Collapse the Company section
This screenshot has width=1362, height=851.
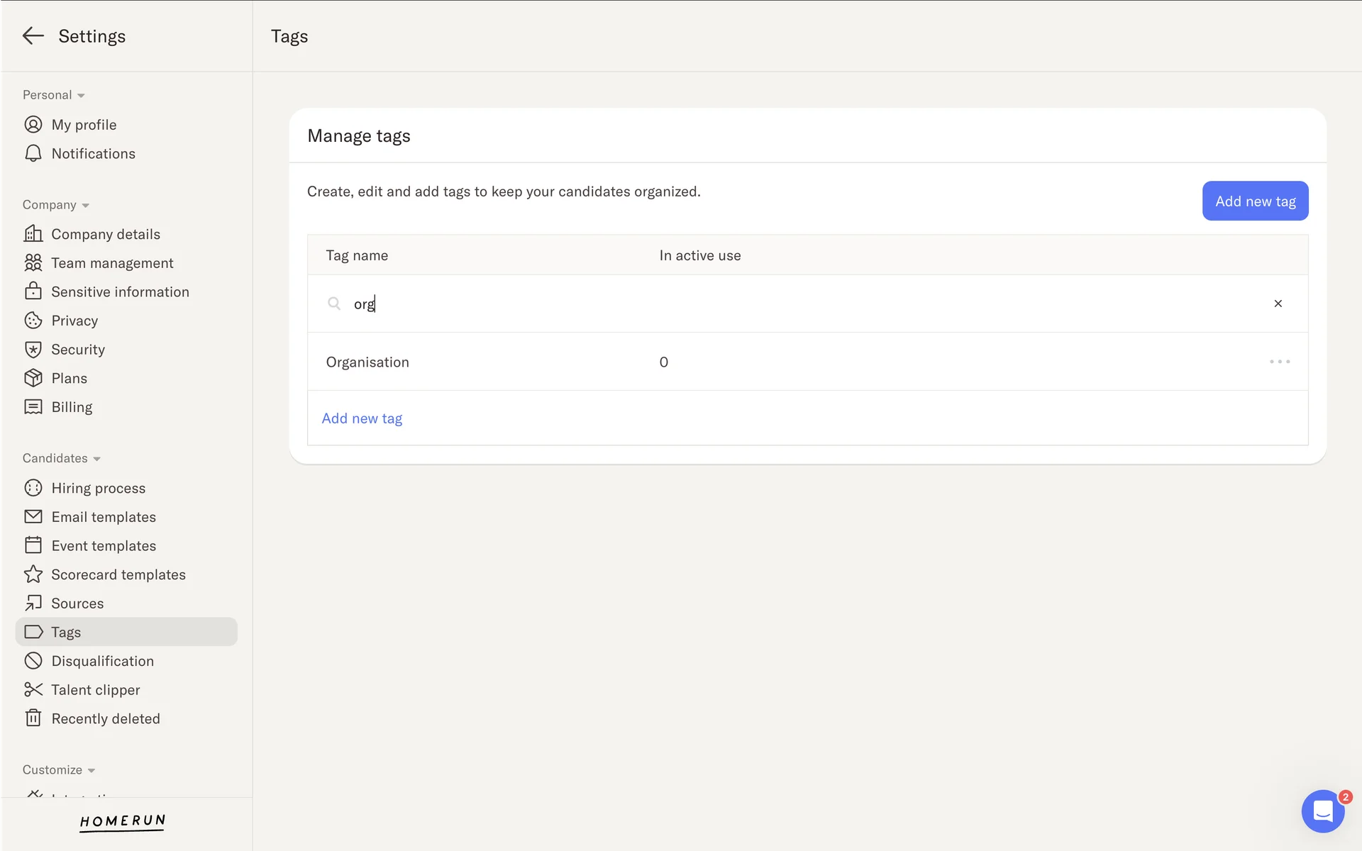point(56,205)
